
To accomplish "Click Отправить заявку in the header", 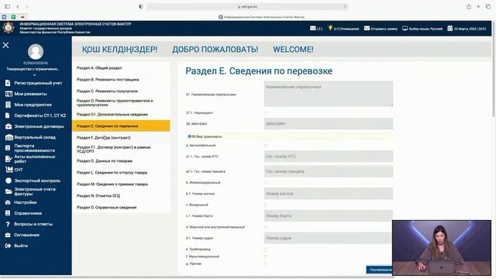I will [x=381, y=29].
